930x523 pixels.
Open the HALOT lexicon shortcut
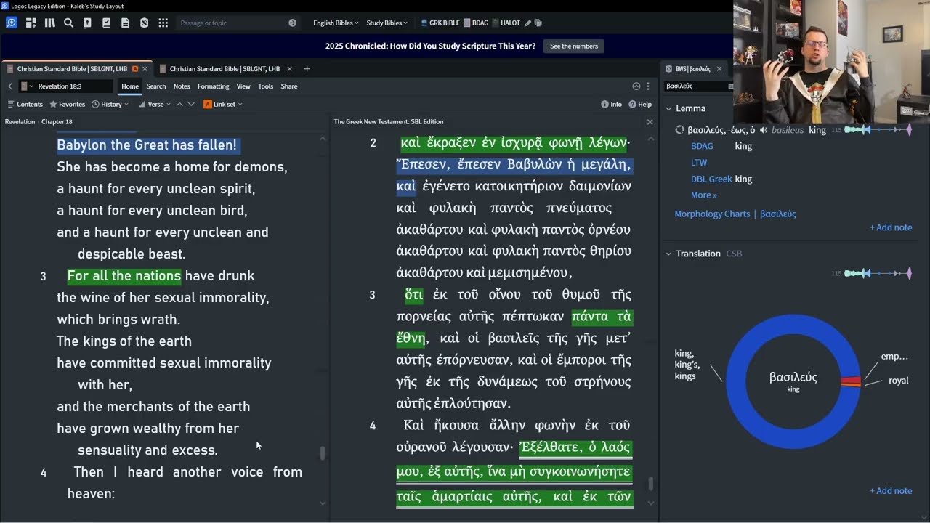[x=506, y=23]
